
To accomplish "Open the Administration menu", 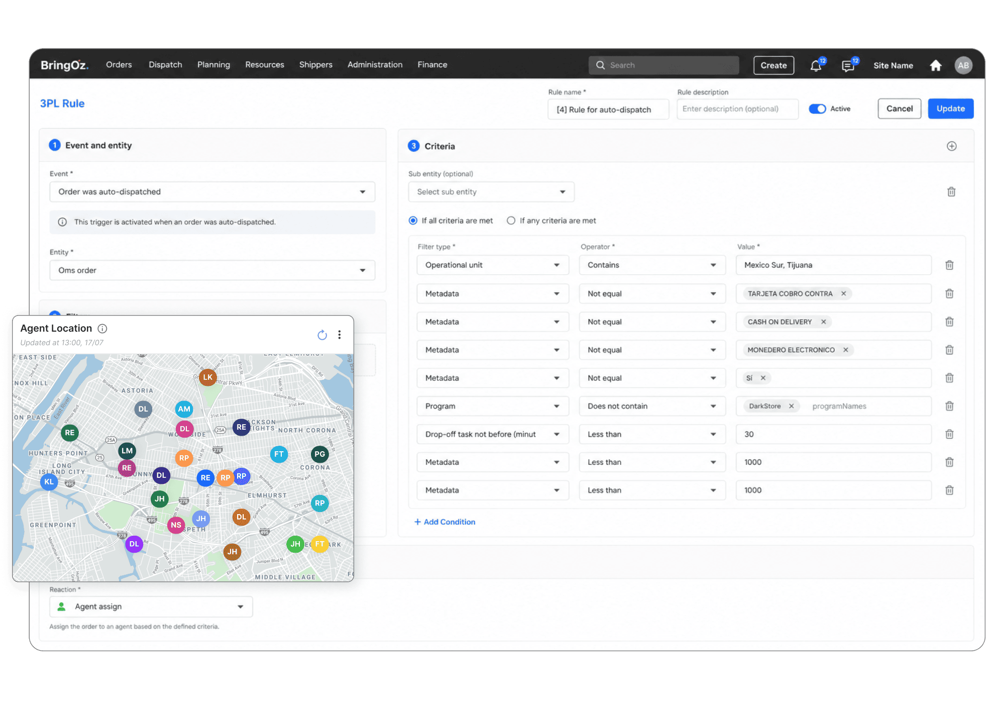I will 375,65.
